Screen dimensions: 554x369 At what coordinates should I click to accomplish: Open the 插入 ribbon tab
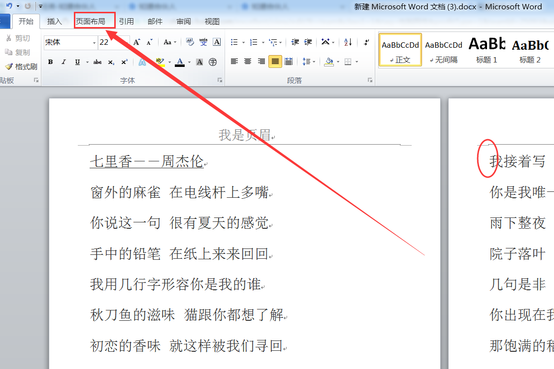point(54,22)
